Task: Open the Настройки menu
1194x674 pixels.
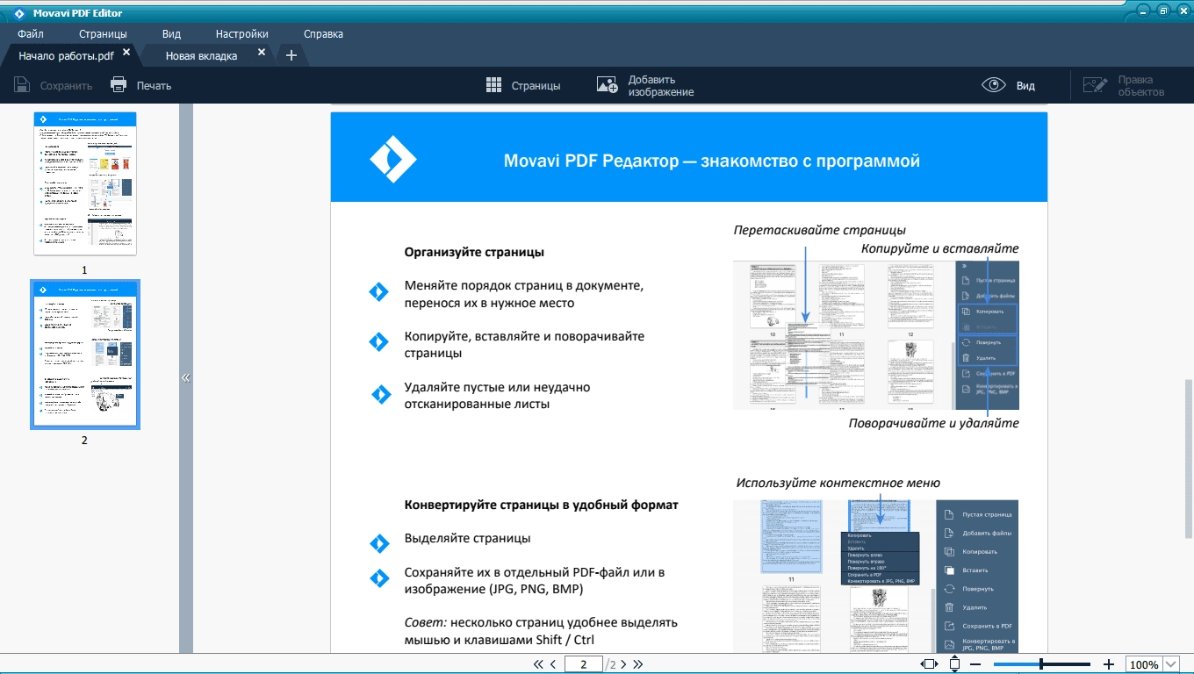Action: [241, 34]
